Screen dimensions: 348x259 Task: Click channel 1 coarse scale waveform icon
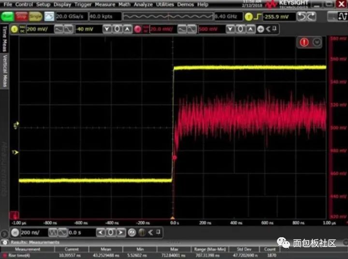[x=59, y=29]
